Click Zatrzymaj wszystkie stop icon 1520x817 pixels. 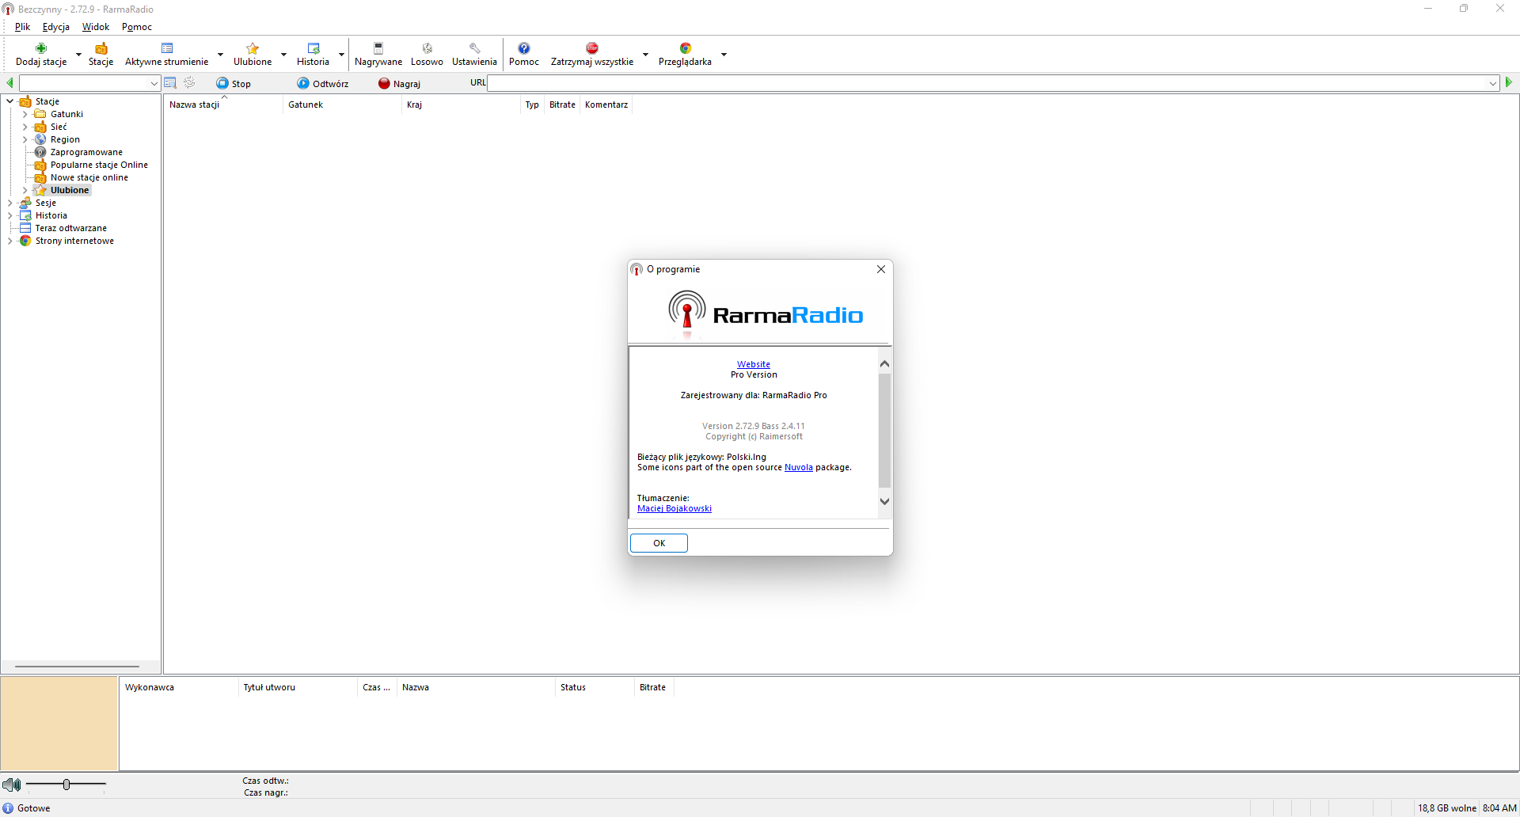592,54
